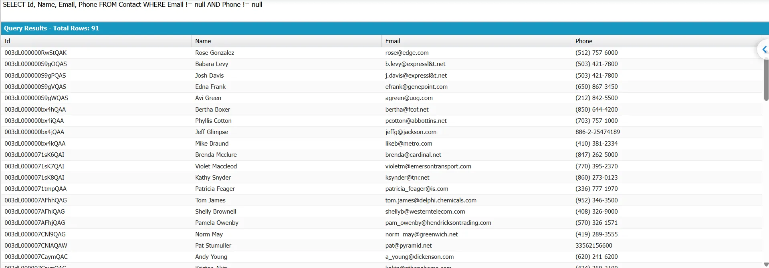Select the name Avi Green

(208, 98)
